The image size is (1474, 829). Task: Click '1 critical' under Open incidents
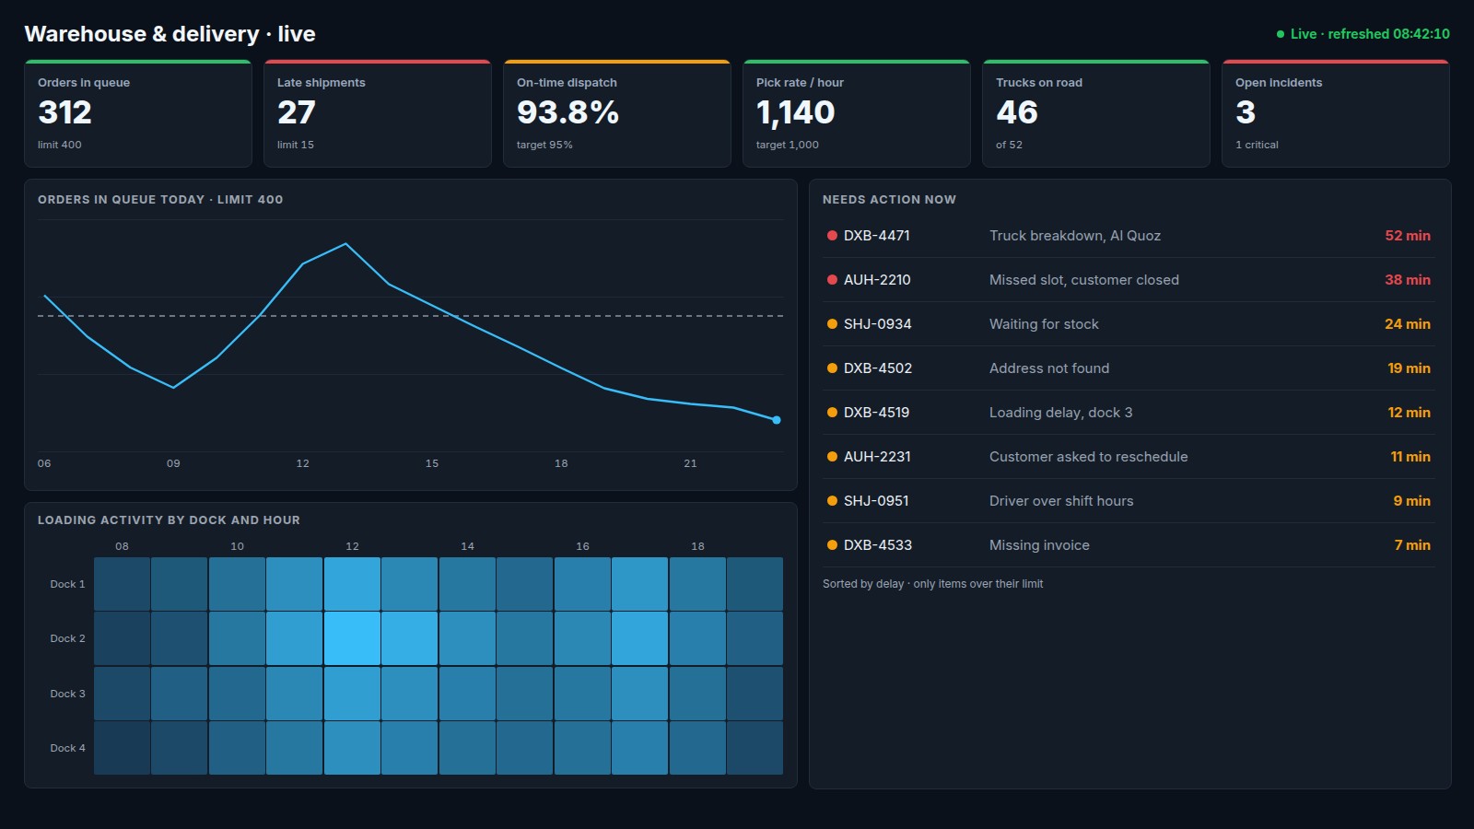pos(1257,145)
